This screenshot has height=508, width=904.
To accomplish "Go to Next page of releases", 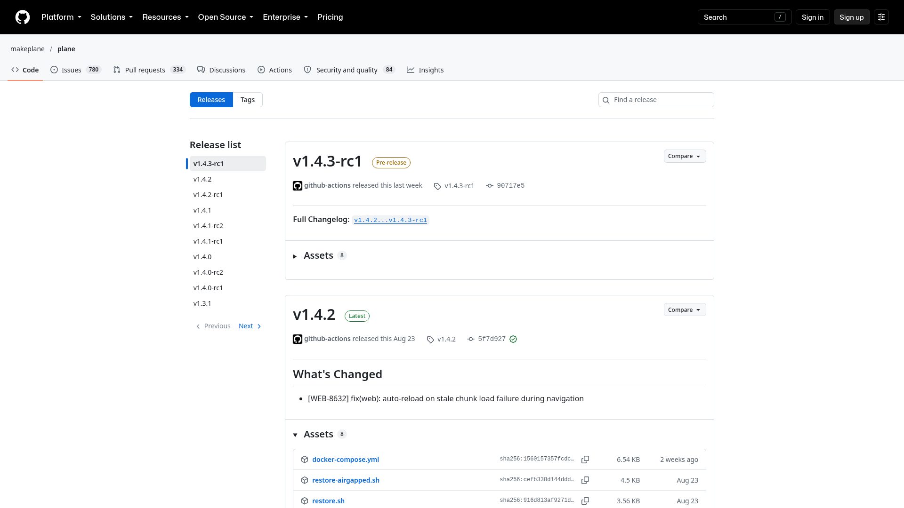I will coord(250,326).
